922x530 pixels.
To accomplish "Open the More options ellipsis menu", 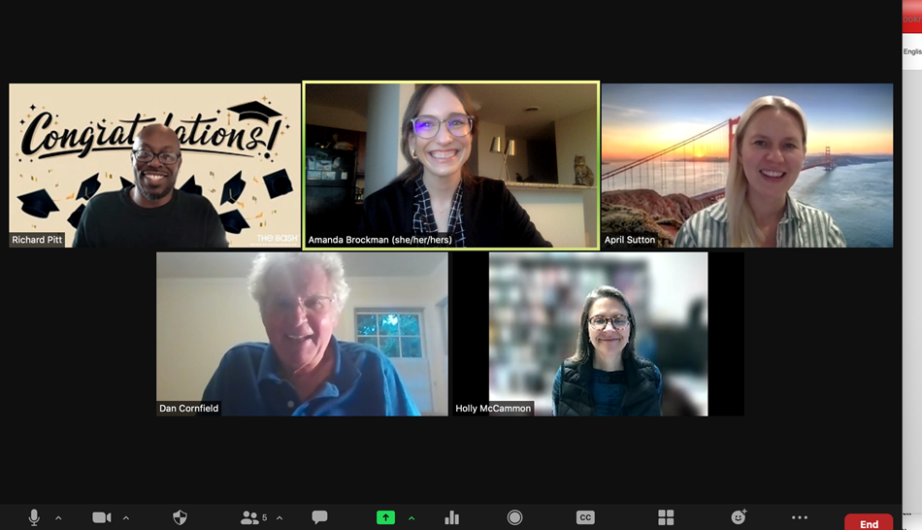I will [800, 517].
